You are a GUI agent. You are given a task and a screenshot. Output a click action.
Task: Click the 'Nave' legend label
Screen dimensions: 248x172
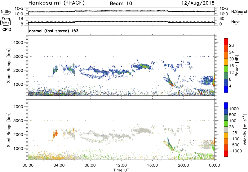[236, 21]
